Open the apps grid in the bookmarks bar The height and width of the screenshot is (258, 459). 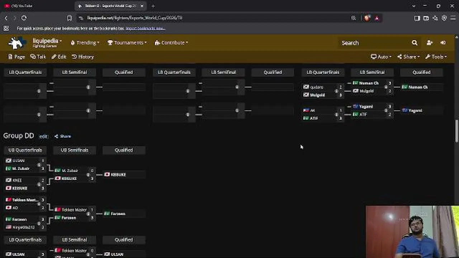tap(6, 28)
